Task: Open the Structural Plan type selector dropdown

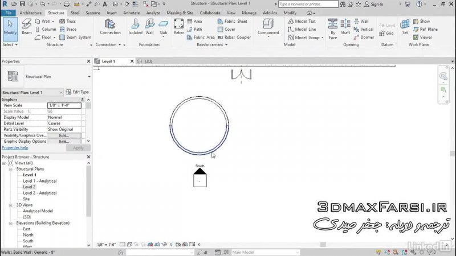Action: (89, 76)
